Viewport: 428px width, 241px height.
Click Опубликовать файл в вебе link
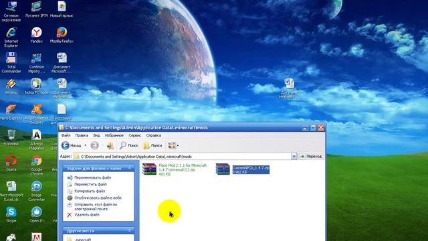tap(98, 198)
